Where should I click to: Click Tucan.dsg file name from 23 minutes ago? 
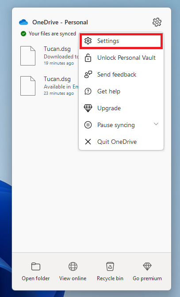(x=57, y=79)
